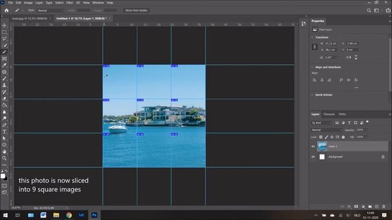Switch to the first document tab

[x=30, y=18]
